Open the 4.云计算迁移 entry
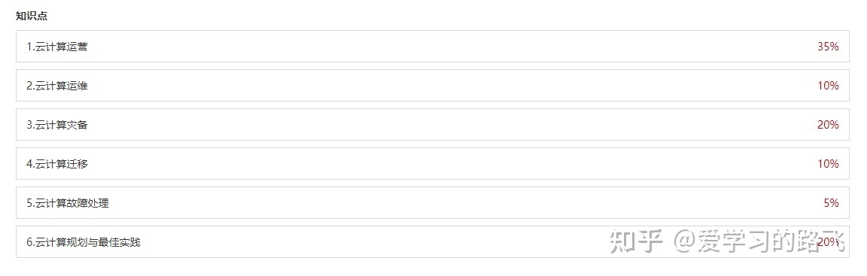The width and height of the screenshot is (867, 276). [57, 164]
